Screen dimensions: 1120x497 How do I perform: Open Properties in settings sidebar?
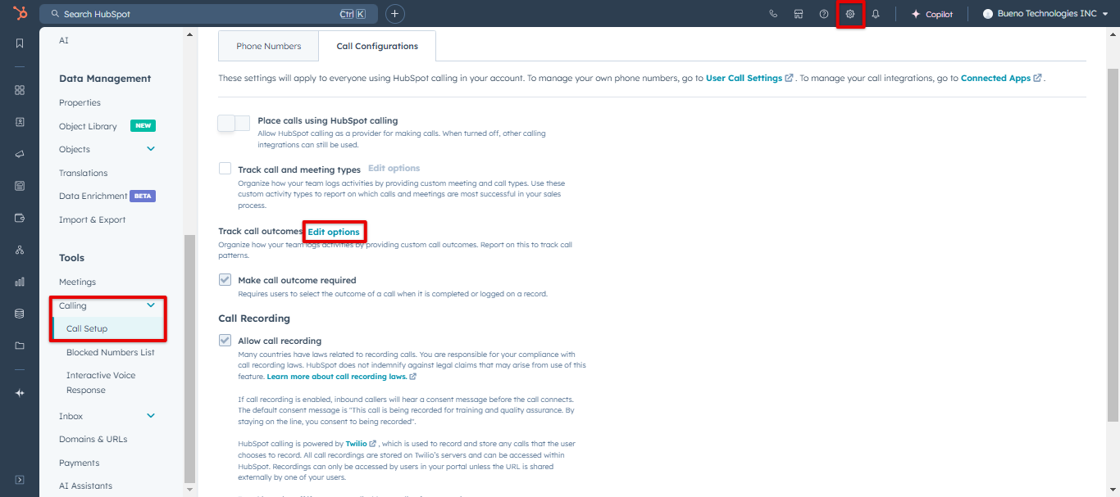80,102
